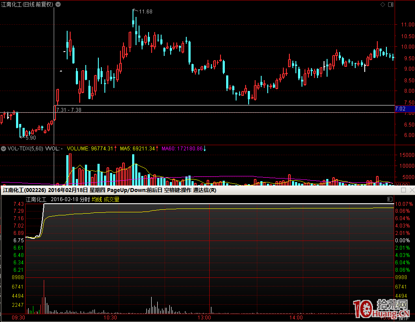Click the 14:00 time axis label
This screenshot has height=322, width=415.
tap(296, 318)
